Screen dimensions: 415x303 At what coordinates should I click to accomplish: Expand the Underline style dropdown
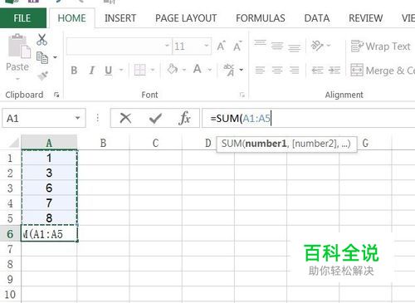pos(121,70)
